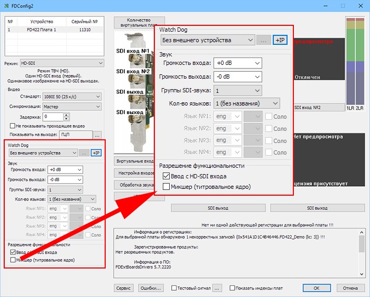This screenshot has height=297, width=370.
Task: Toggle Показать индексы плат checkbox
Action: [232, 288]
